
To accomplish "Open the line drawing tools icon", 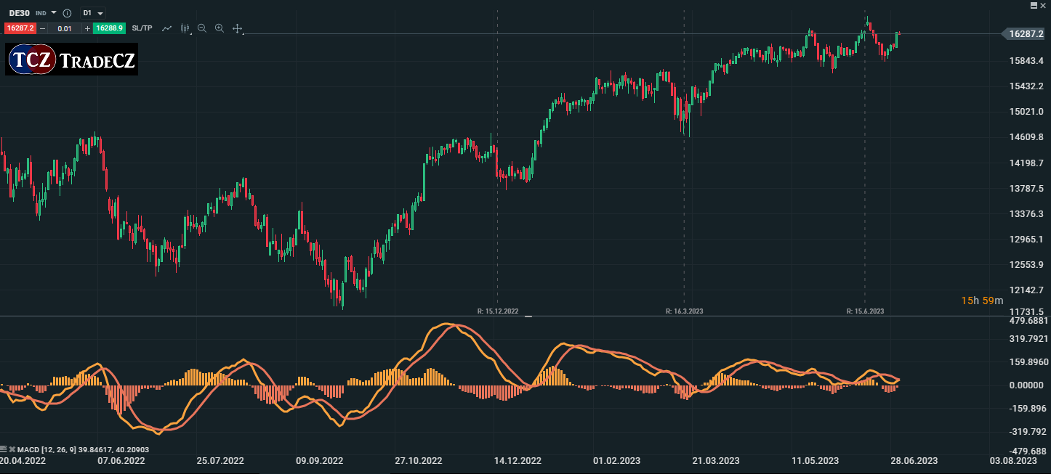I will tap(167, 28).
